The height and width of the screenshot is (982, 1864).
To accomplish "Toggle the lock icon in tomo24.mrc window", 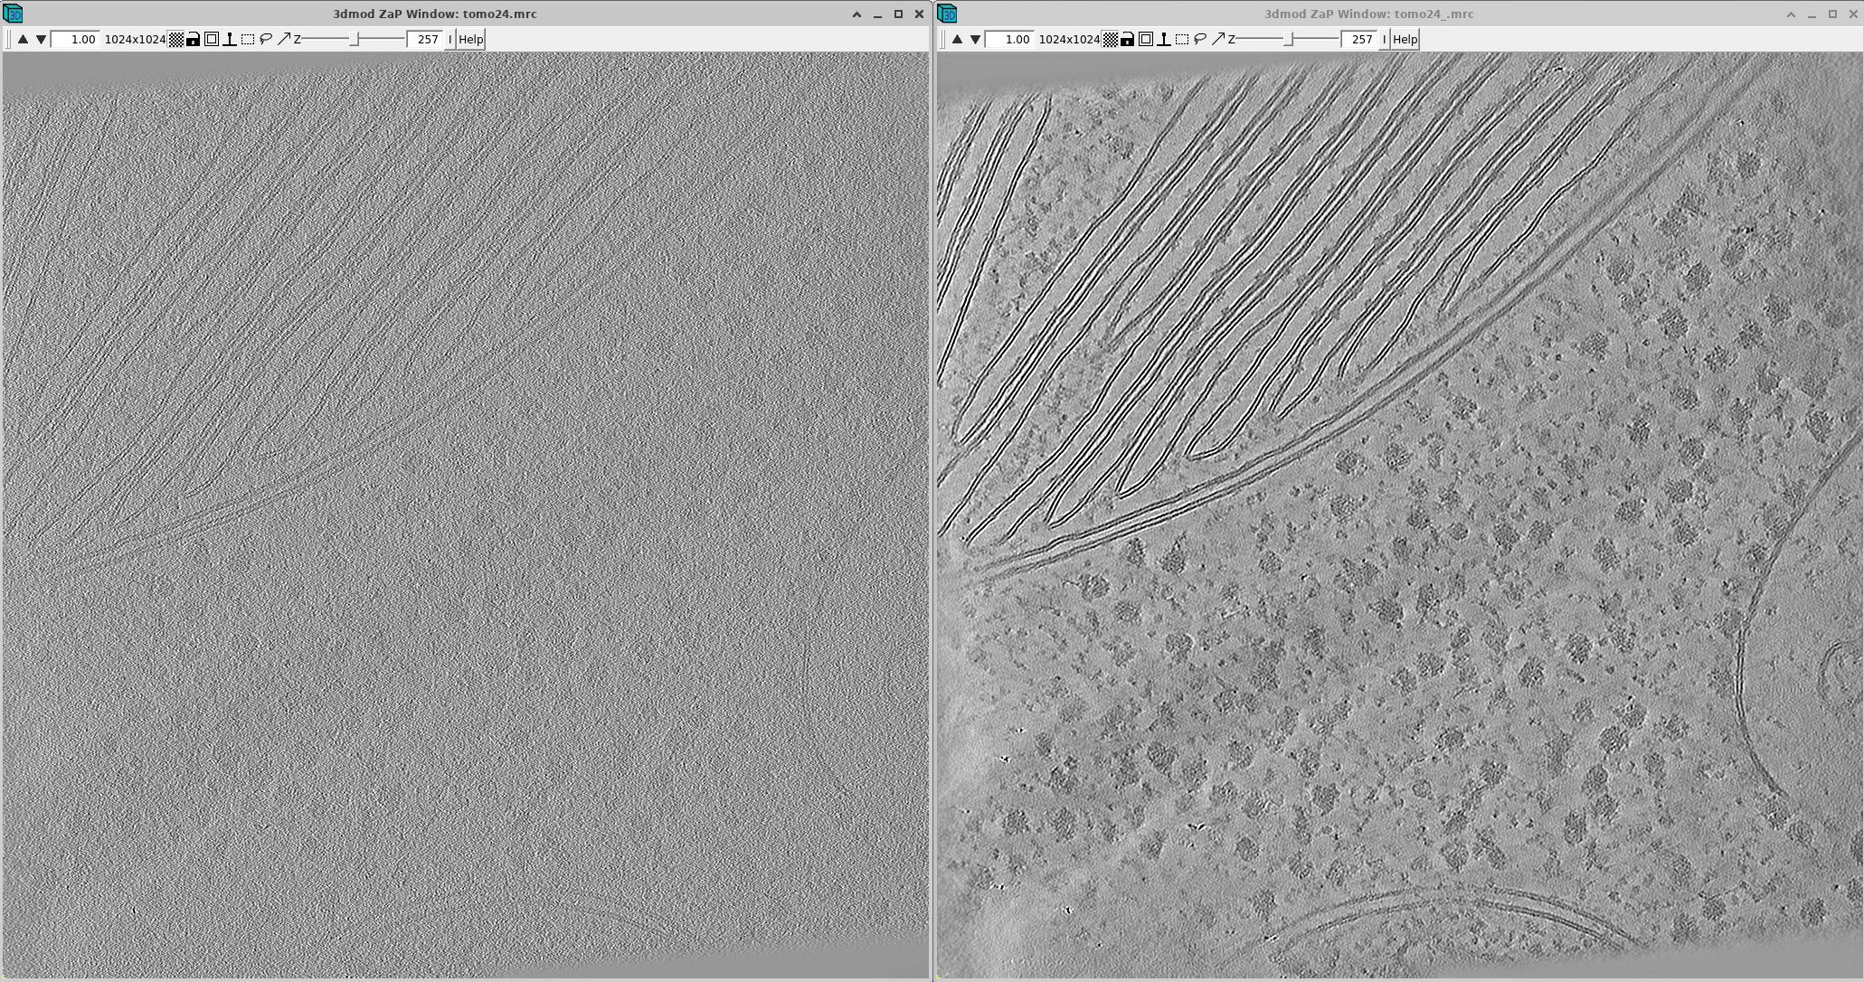I will pyautogui.click(x=194, y=39).
